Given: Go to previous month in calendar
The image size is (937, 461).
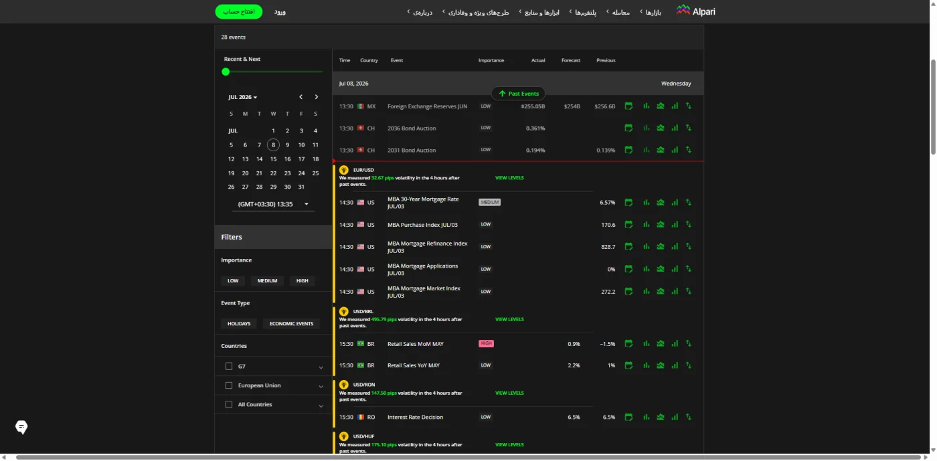Looking at the screenshot, I should 301,97.
